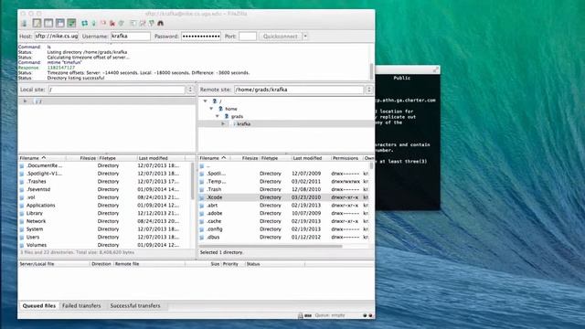Toggle the remote directory tree display
The image size is (585, 329).
tap(60, 23)
